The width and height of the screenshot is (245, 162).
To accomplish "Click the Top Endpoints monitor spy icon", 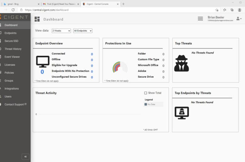I will click(182, 113).
